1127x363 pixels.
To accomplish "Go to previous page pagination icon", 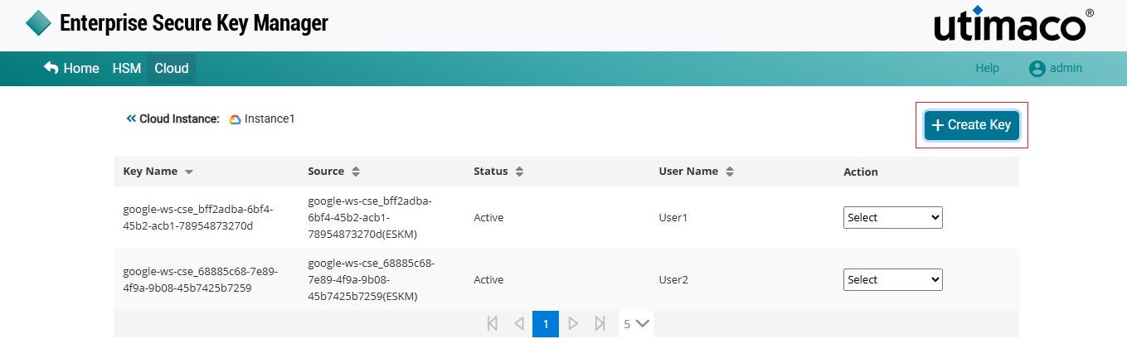I will 519,324.
